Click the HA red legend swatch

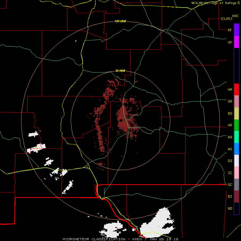[x=236, y=89]
